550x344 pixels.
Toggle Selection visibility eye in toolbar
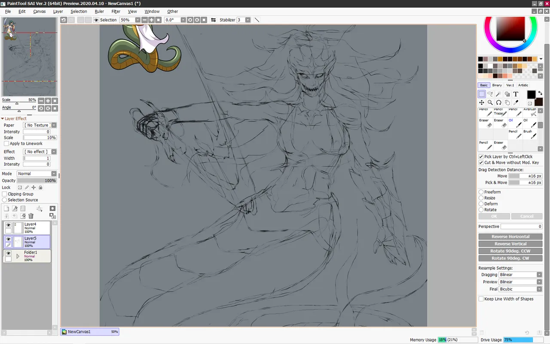[x=96, y=20]
